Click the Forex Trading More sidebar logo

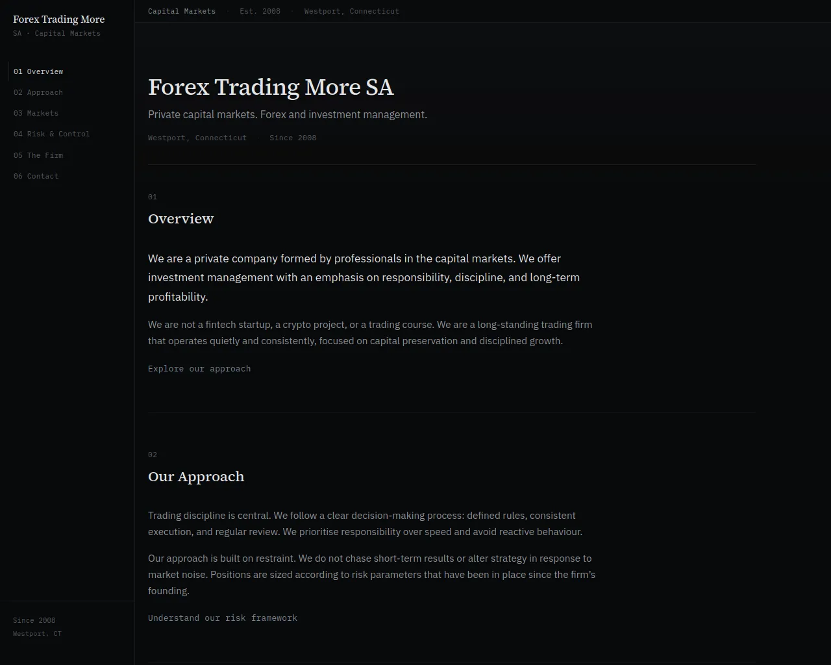click(58, 19)
